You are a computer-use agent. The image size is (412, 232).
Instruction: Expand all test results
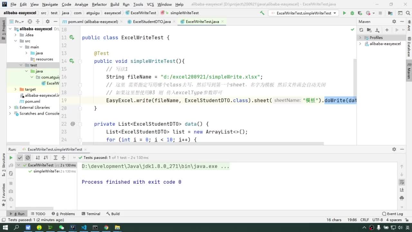(x=55, y=158)
